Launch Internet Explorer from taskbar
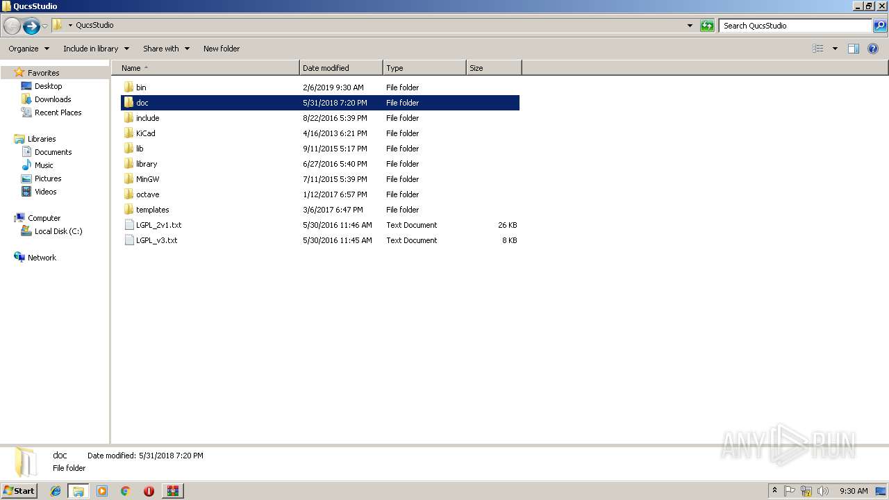The image size is (889, 500). point(56,491)
